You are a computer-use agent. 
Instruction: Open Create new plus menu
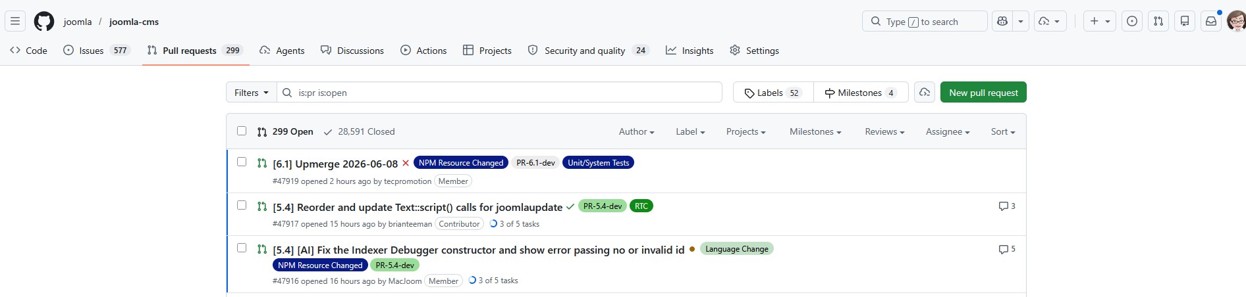[1100, 21]
